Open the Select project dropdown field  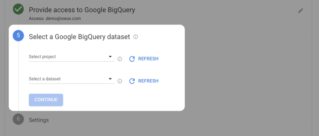(x=71, y=57)
